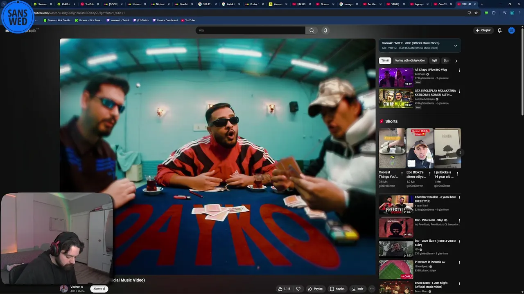Focus the Ara search field

point(251,30)
